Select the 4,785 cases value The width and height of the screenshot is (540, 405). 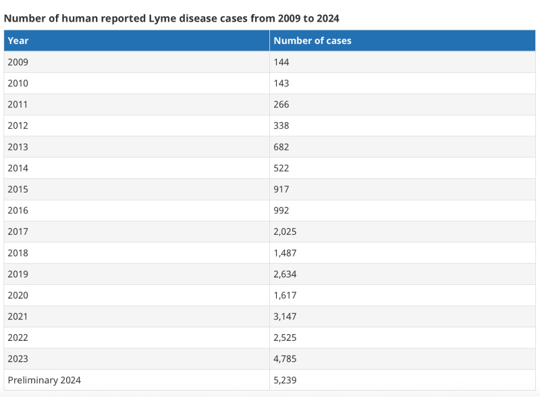pyautogui.click(x=285, y=358)
